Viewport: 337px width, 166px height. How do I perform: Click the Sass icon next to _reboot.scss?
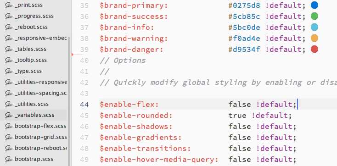9,27
